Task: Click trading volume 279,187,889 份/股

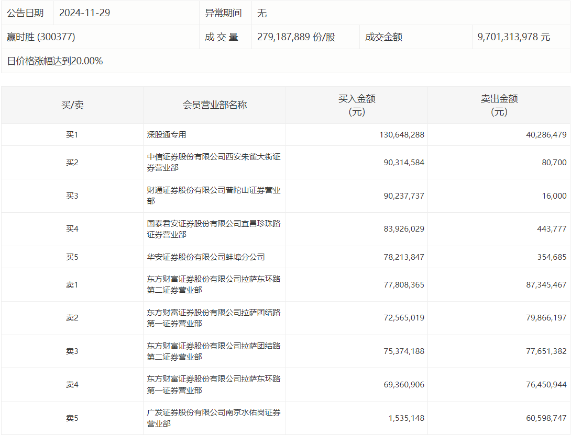Action: [296, 37]
